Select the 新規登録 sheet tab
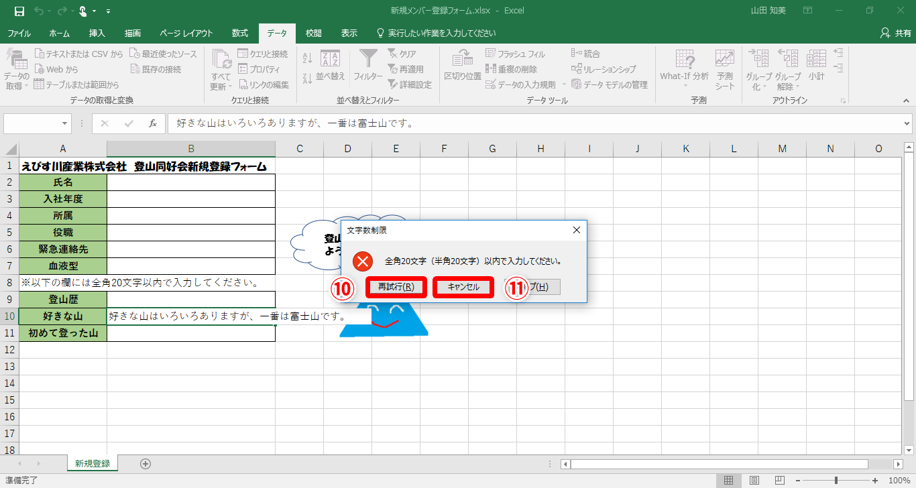916x488 pixels. pyautogui.click(x=93, y=463)
